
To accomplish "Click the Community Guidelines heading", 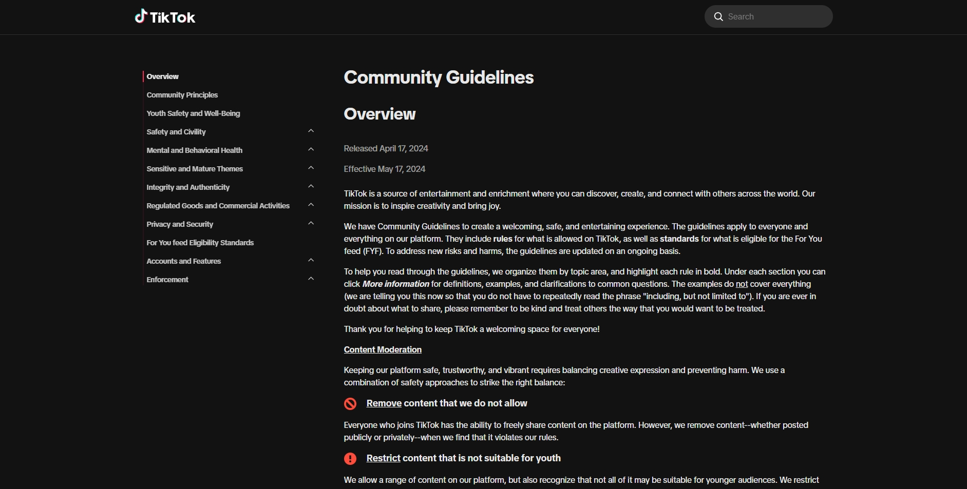I will click(439, 77).
